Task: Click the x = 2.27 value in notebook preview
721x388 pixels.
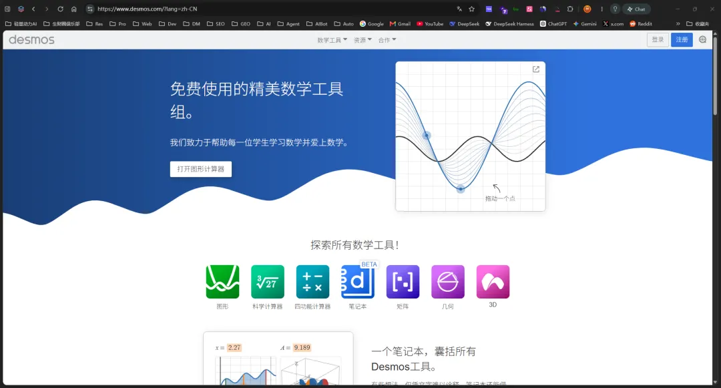Action: click(x=234, y=347)
